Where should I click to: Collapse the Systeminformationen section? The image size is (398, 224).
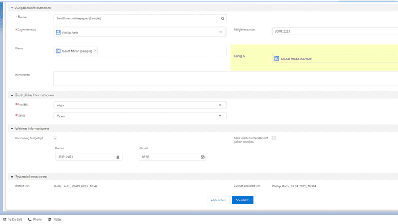point(12,177)
